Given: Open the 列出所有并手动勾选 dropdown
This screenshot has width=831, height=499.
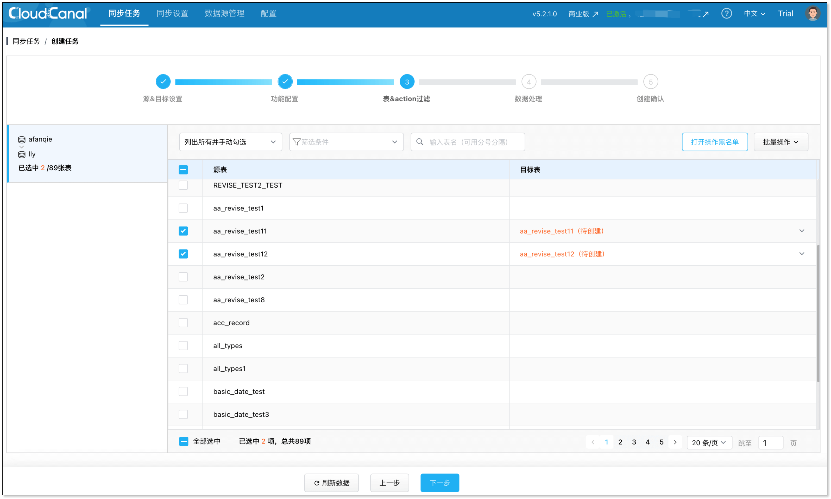Looking at the screenshot, I should pos(230,142).
